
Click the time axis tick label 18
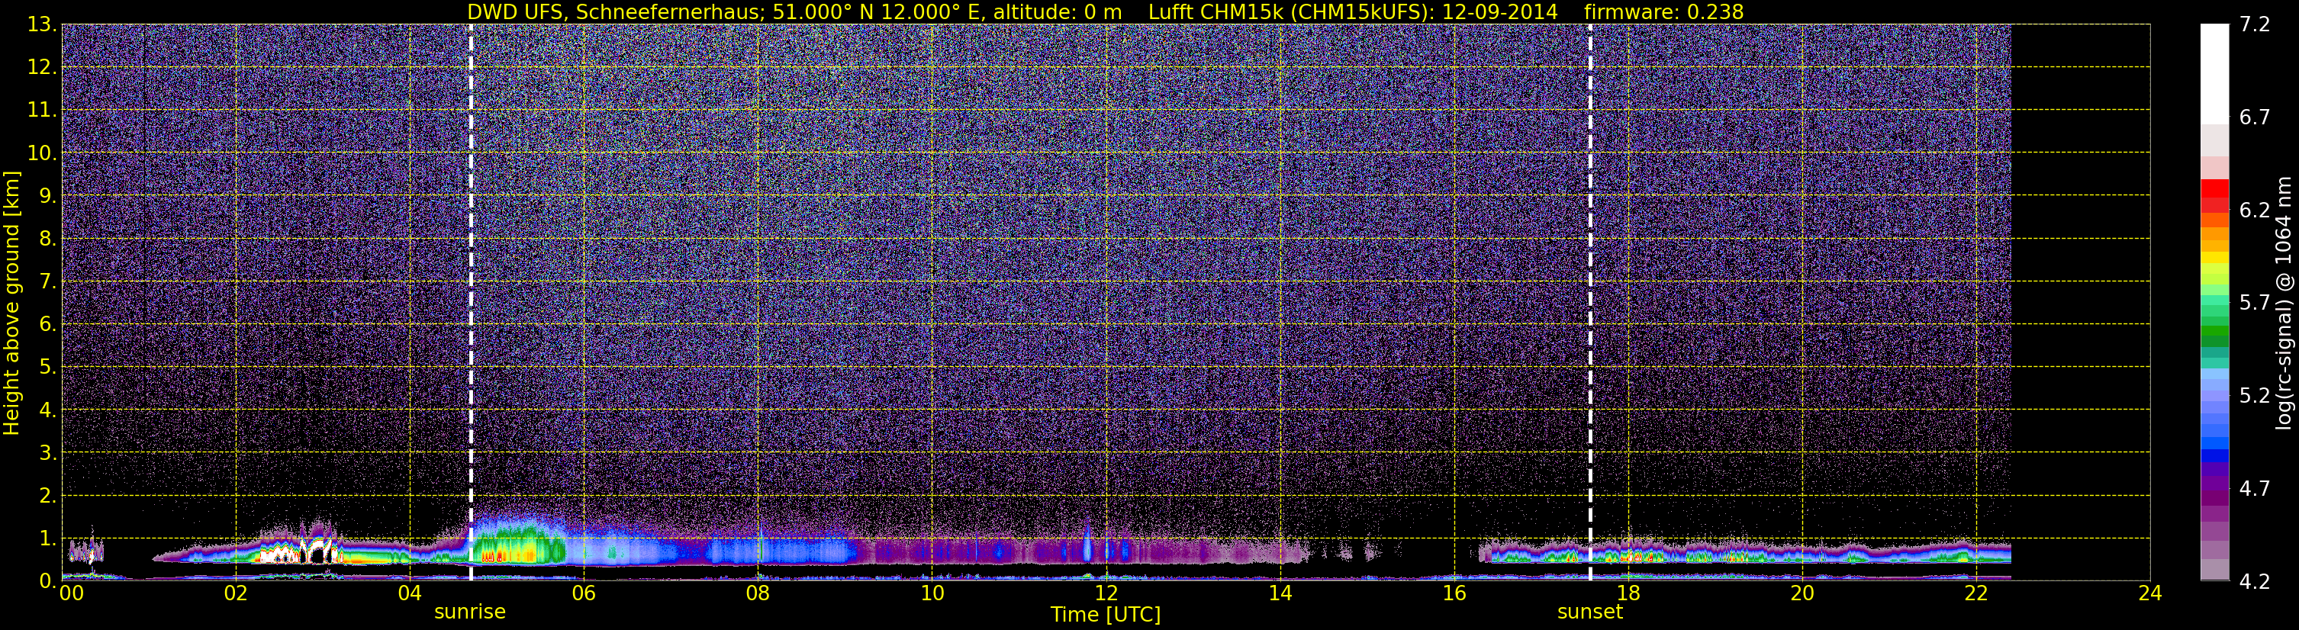(x=1628, y=594)
